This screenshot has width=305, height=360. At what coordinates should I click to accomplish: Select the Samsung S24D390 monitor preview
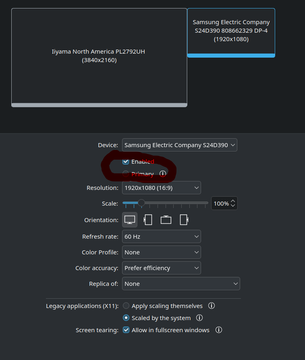click(x=231, y=33)
